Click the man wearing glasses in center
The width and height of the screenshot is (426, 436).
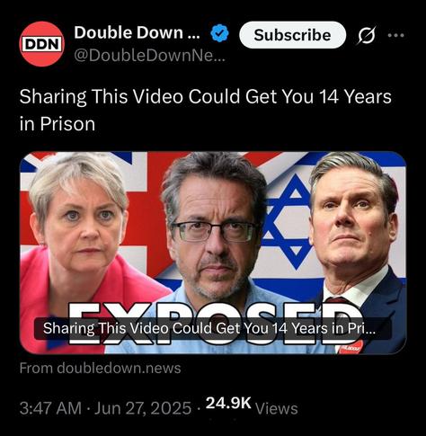(214, 254)
